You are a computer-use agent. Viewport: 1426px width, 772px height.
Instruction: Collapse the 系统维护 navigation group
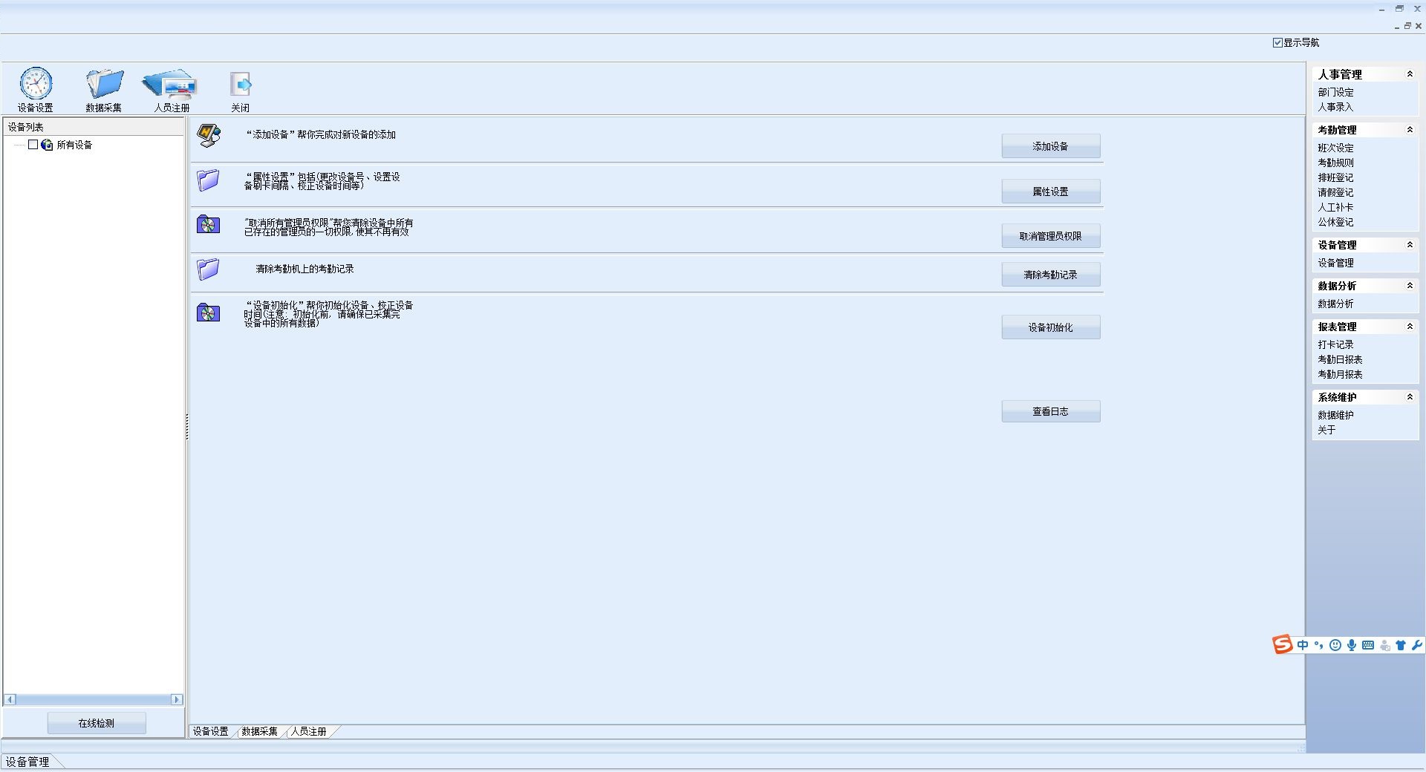(x=1410, y=397)
